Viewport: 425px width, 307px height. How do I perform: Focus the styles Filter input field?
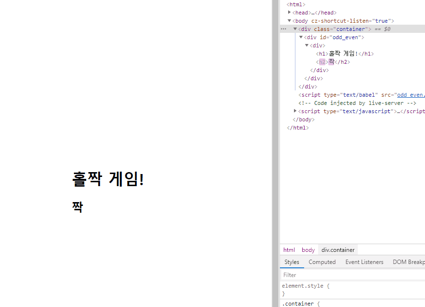pos(353,275)
